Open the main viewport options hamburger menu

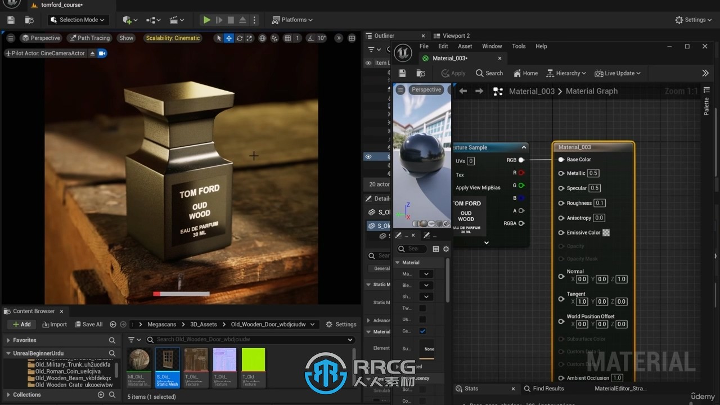click(x=11, y=38)
